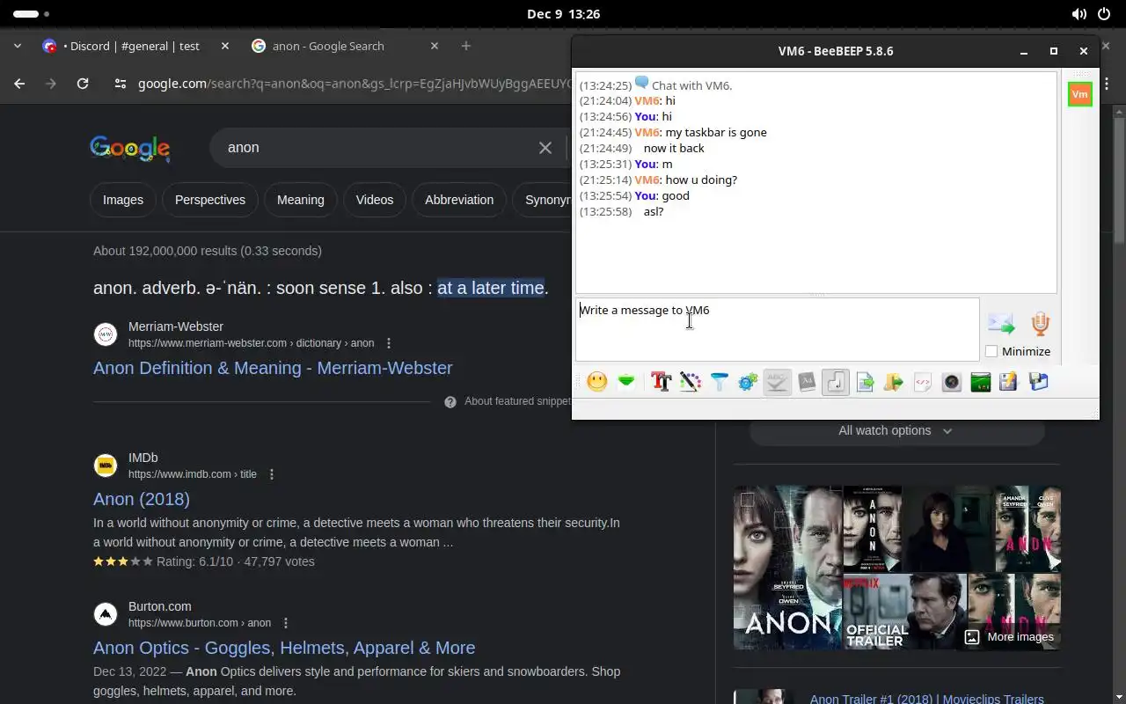Click the floppy-with-pencil save chat icon
The image size is (1126, 704).
pos(1009,382)
